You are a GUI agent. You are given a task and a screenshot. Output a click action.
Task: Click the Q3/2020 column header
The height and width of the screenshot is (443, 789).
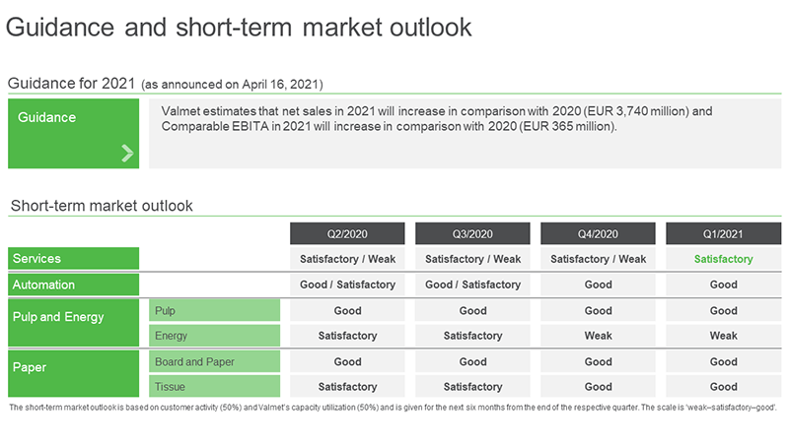472,234
